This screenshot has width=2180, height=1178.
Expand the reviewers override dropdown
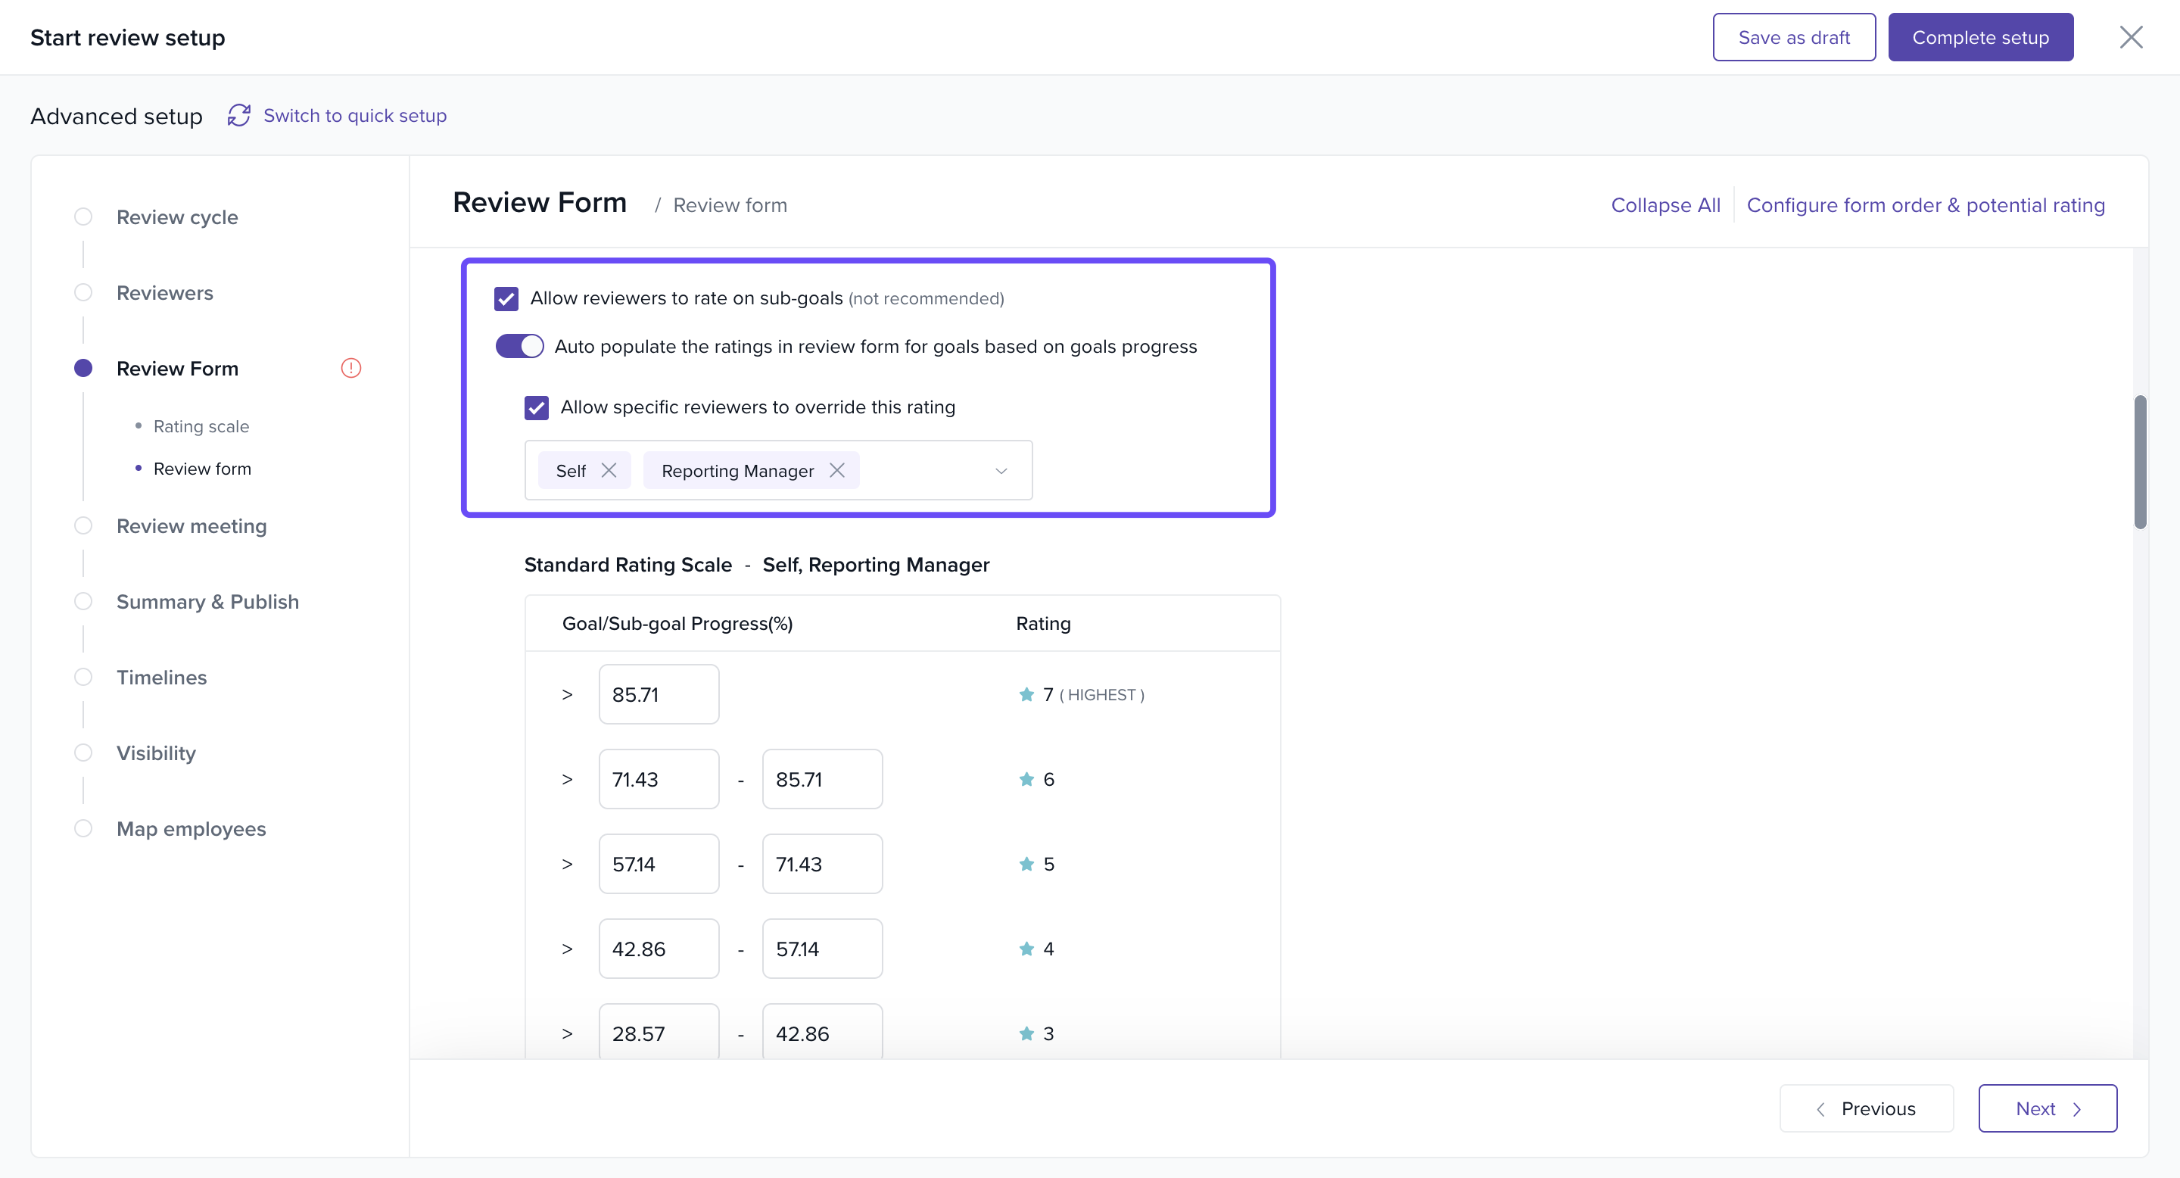click(x=1001, y=471)
